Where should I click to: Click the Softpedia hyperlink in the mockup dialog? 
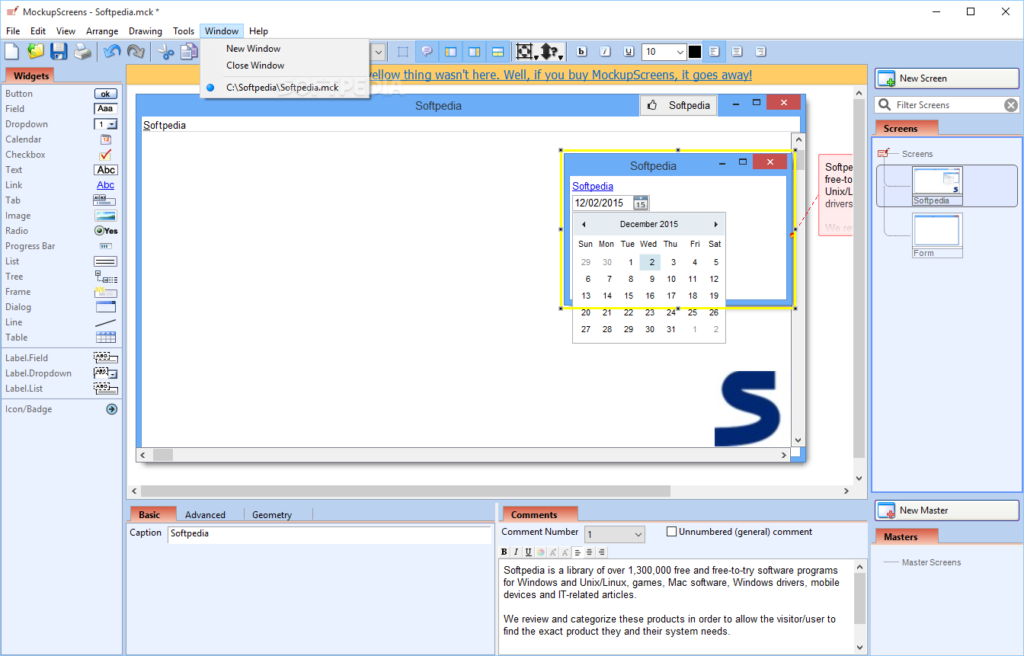click(593, 186)
